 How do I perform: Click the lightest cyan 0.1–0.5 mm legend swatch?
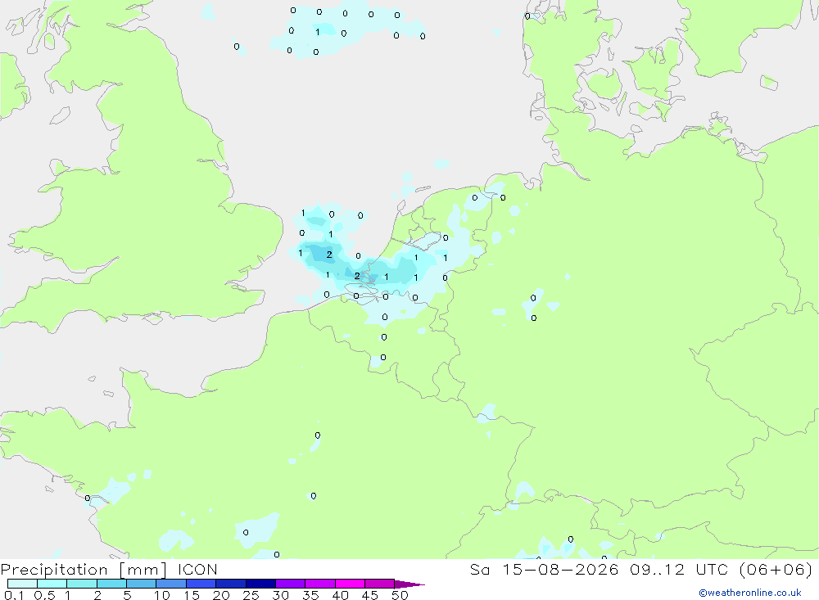pyautogui.click(x=22, y=584)
